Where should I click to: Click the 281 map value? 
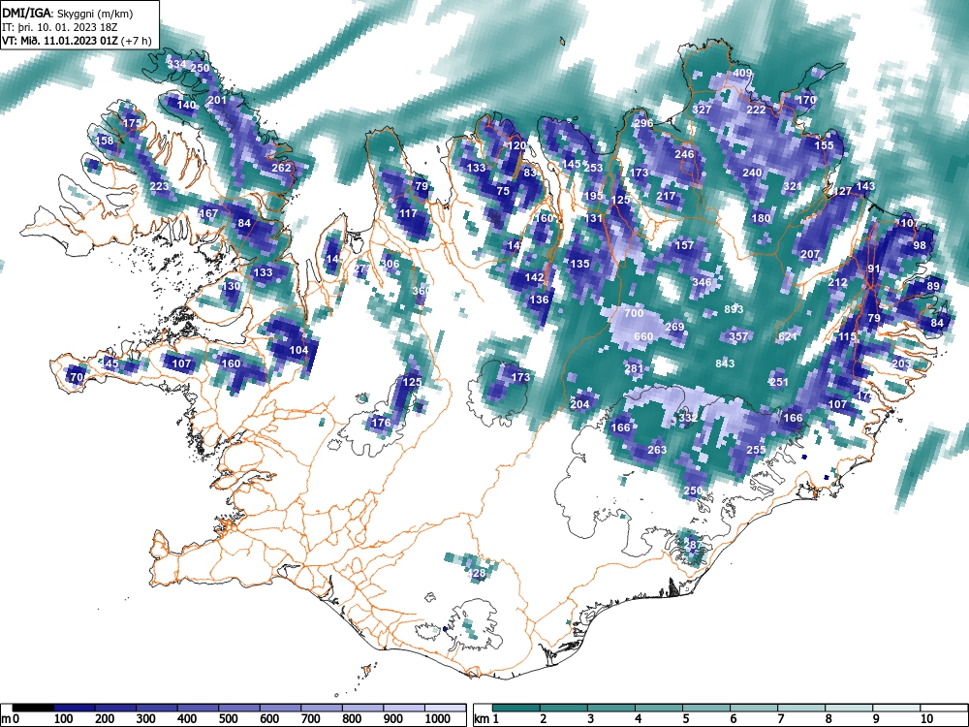[x=634, y=369]
